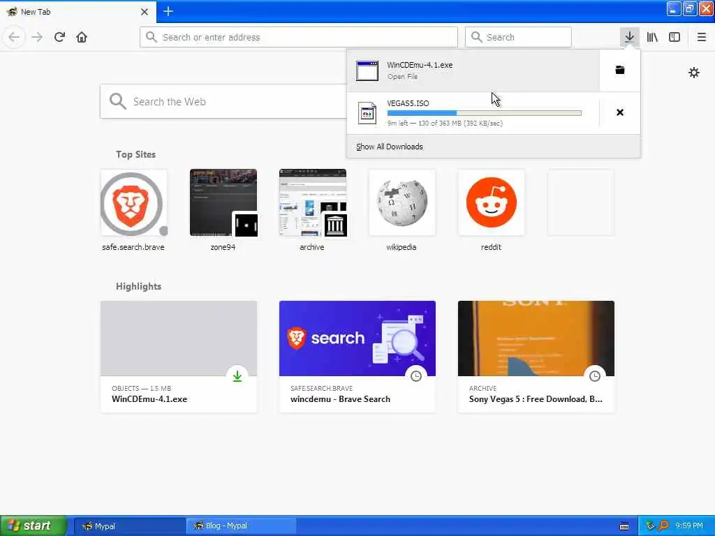This screenshot has width=715, height=536.
Task: Click the empty top site placeholder tile
Action: pos(580,202)
